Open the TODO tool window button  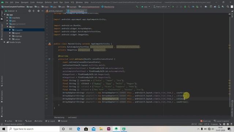19,121
